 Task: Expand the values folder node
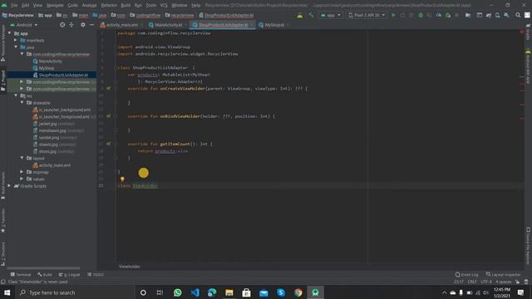pyautogui.click(x=22, y=179)
